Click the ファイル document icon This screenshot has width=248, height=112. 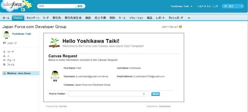point(4,64)
